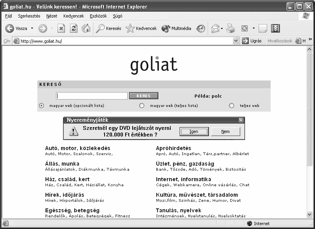The height and width of the screenshot is (229, 315).
Task: Stop page loading with the X icon
Action: point(61,28)
